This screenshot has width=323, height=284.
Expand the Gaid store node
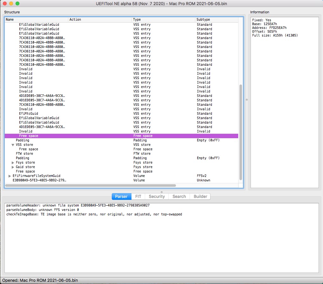pos(13,167)
